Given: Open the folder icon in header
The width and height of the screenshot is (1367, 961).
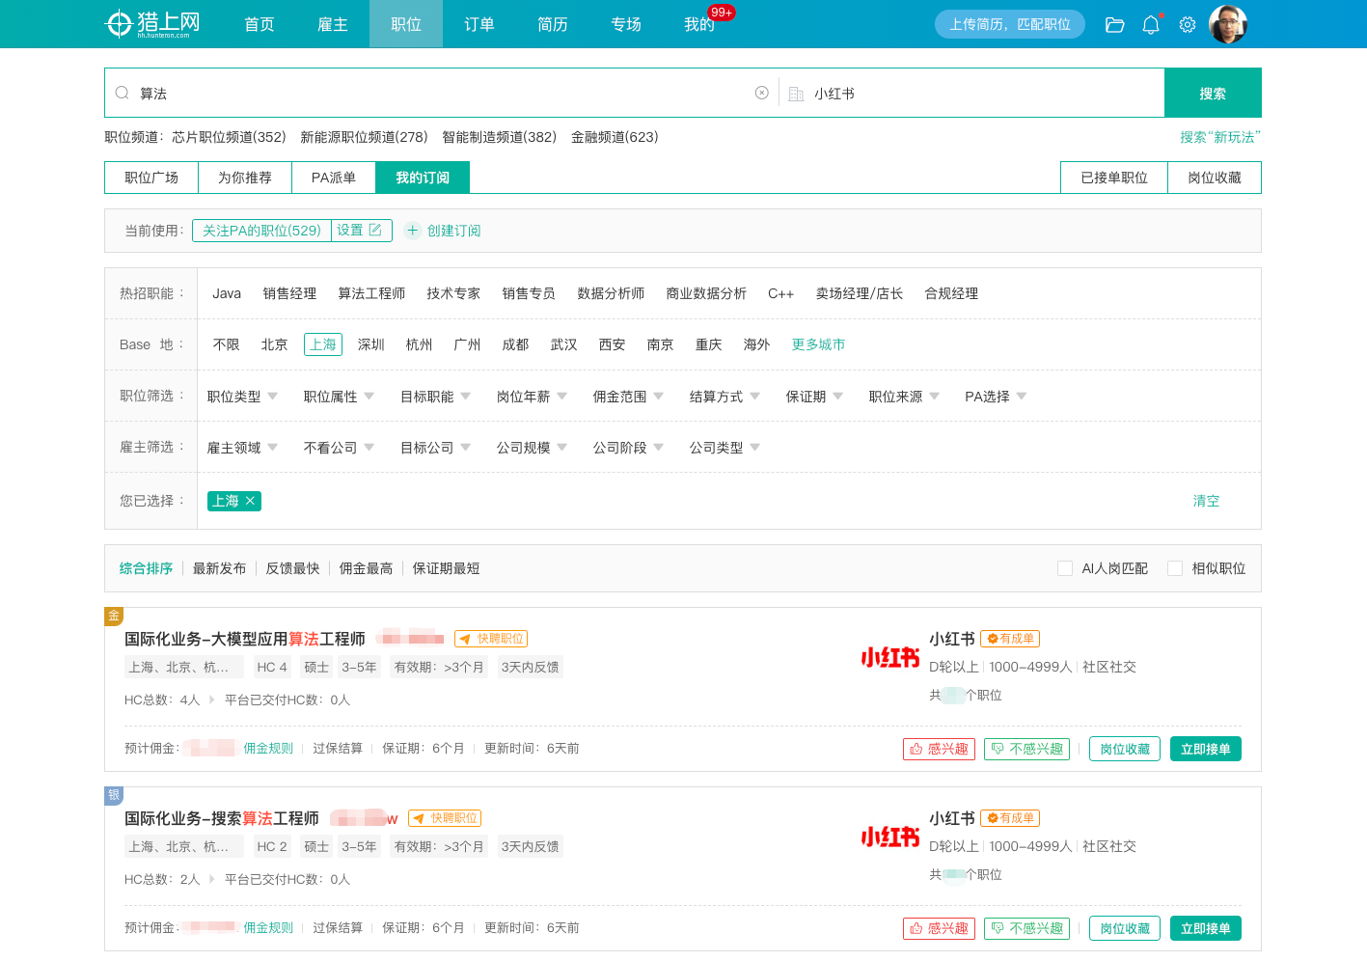Looking at the screenshot, I should coord(1114,25).
